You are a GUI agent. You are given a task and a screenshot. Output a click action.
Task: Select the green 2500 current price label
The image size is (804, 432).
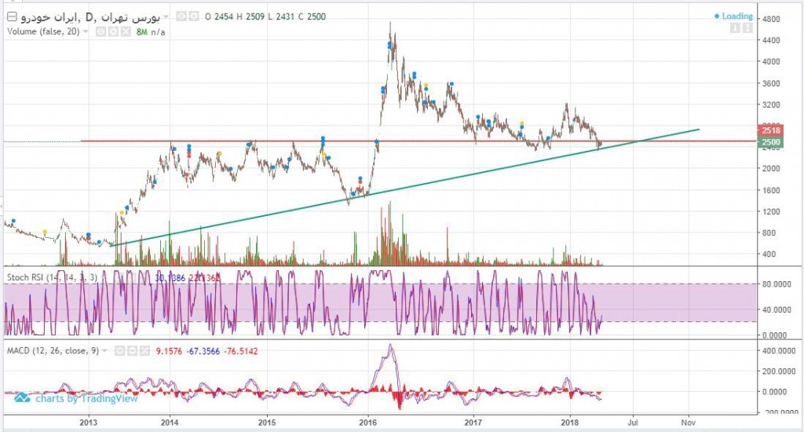pyautogui.click(x=771, y=142)
